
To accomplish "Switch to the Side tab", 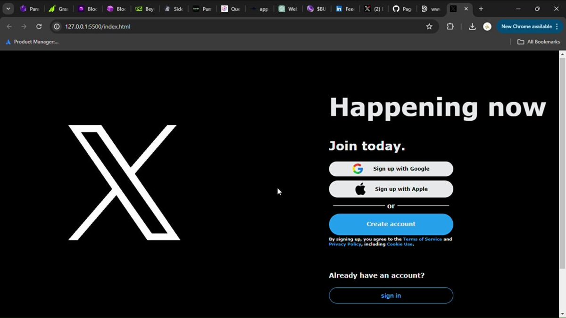I will (174, 8).
